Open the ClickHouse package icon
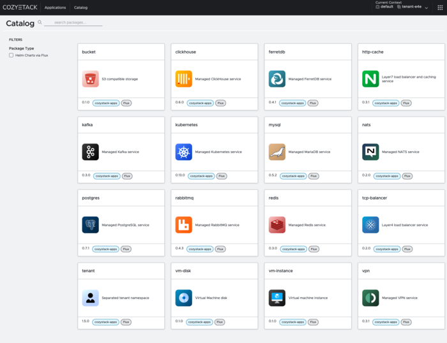 click(183, 79)
